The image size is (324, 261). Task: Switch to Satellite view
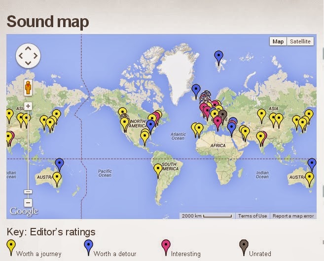pos(300,41)
